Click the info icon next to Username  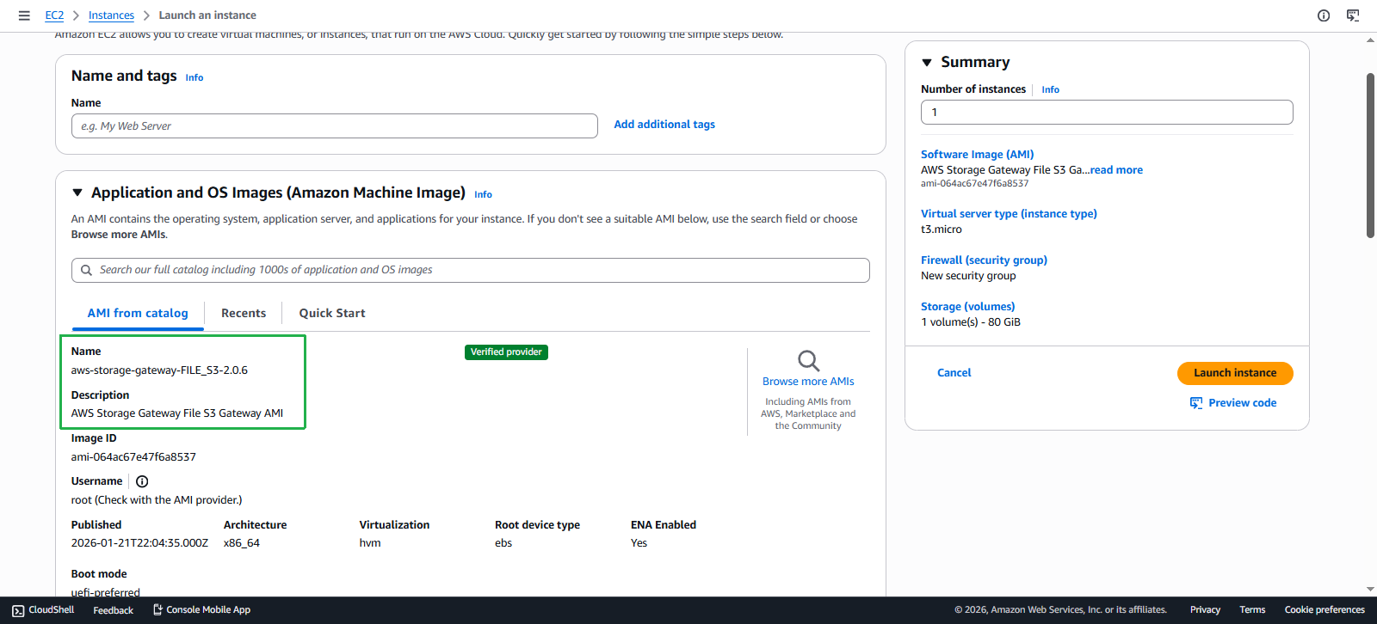142,481
